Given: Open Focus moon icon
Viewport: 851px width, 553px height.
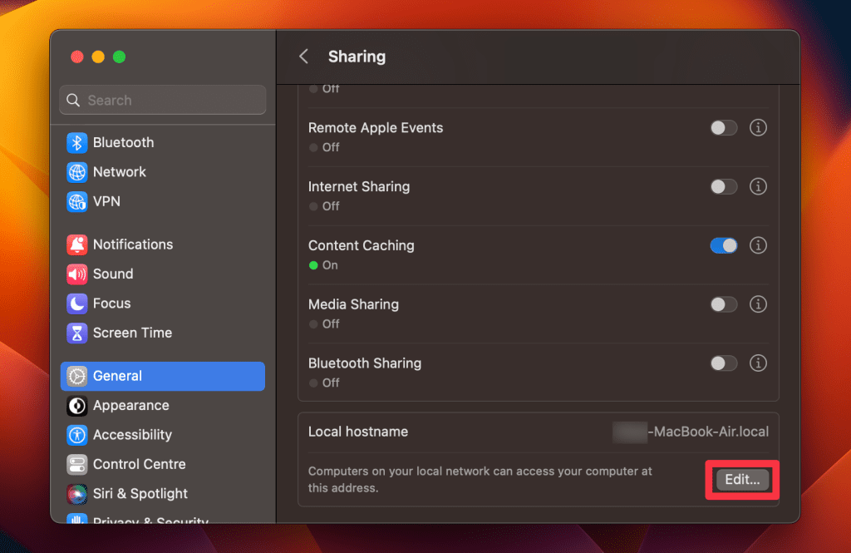Looking at the screenshot, I should (x=77, y=304).
